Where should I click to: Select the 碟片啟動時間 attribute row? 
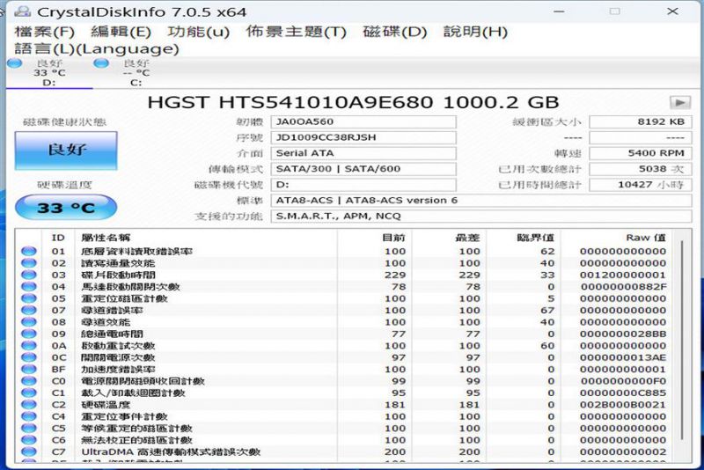(x=344, y=275)
